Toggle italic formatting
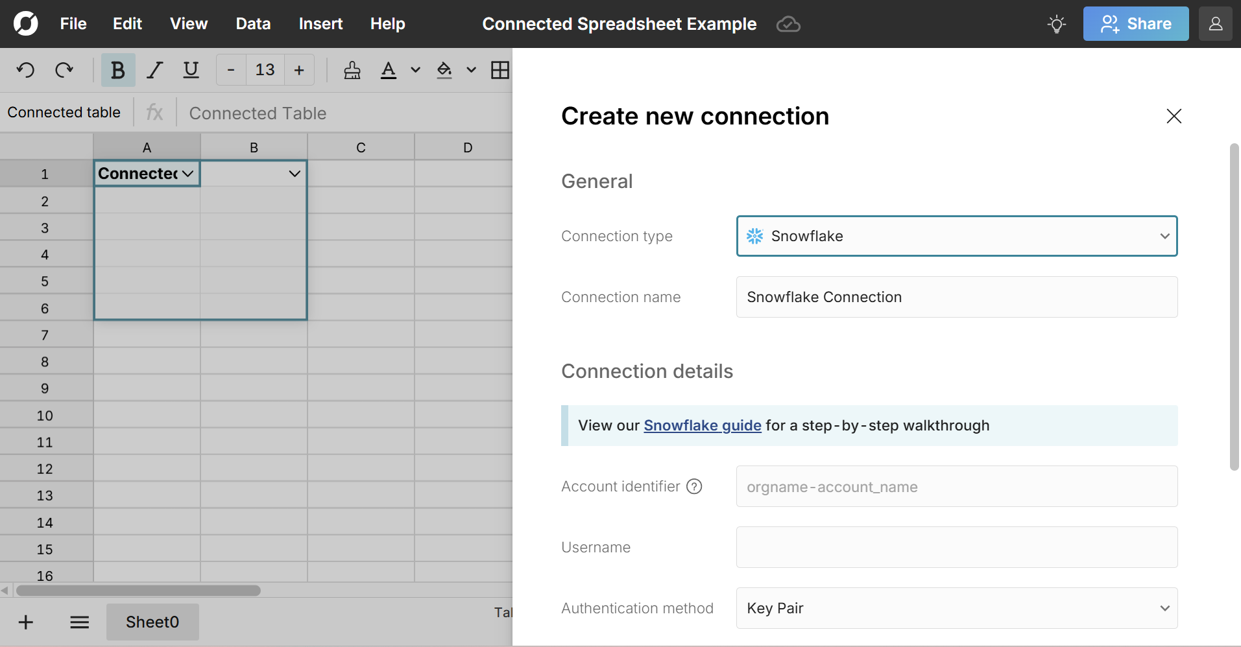1241x647 pixels. point(154,70)
